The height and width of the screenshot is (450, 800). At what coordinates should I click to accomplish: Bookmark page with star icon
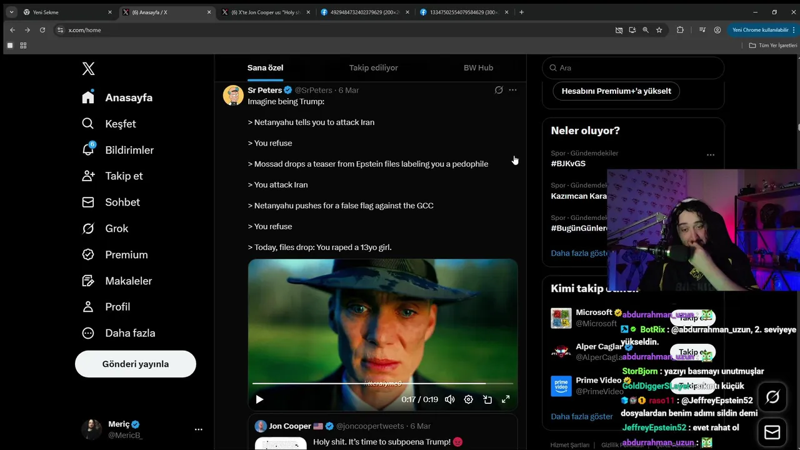click(x=659, y=30)
